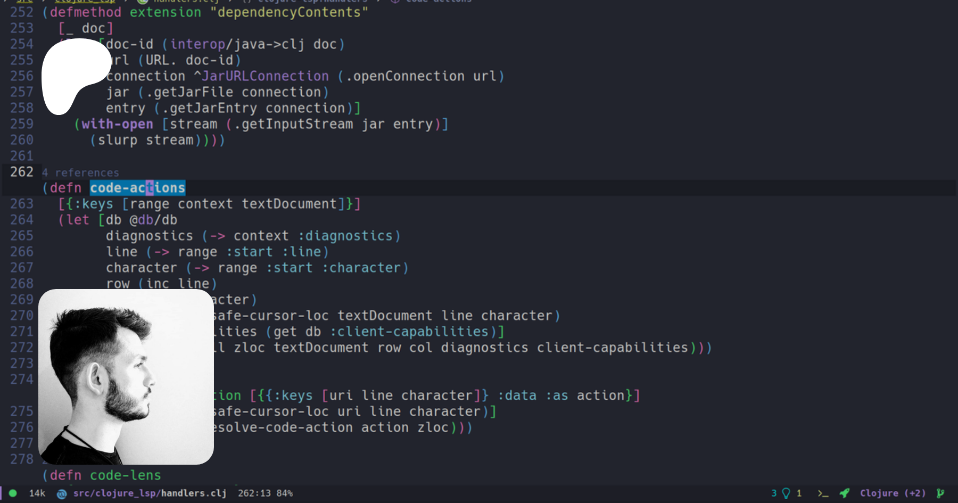Click the code-lens function name
This screenshot has height=503, width=958.
126,475
